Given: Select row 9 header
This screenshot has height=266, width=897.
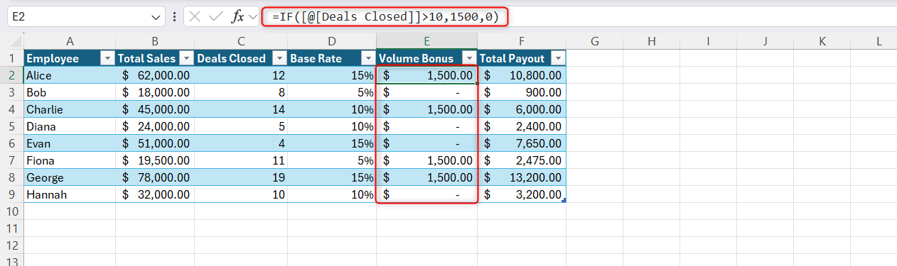Looking at the screenshot, I should click(x=11, y=194).
